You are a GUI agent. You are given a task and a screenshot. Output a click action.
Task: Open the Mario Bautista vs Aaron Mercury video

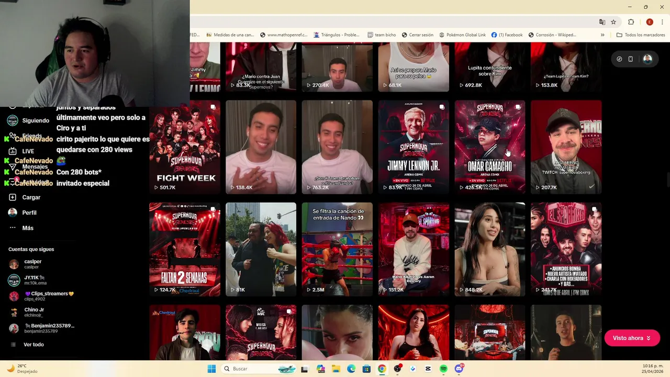414,249
